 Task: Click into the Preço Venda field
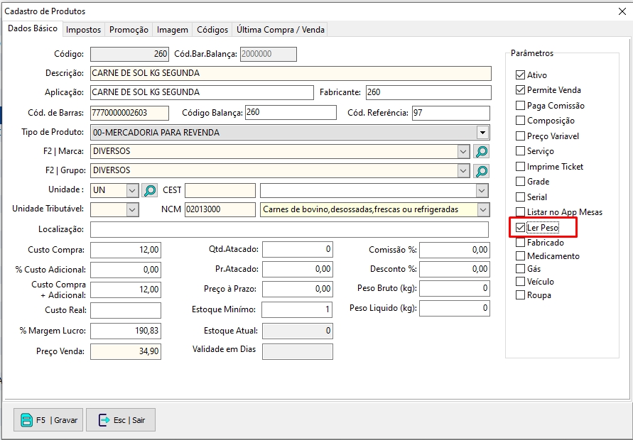point(126,351)
